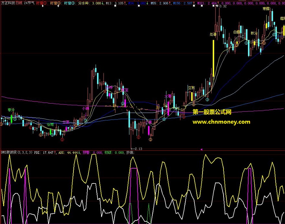Click the 白露 solar term label
The height and width of the screenshot is (224, 285).
pyautogui.click(x=237, y=32)
